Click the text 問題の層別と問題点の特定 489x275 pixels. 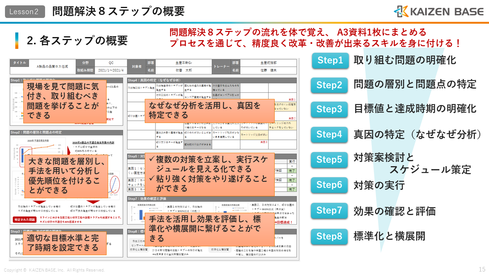[x=415, y=84]
